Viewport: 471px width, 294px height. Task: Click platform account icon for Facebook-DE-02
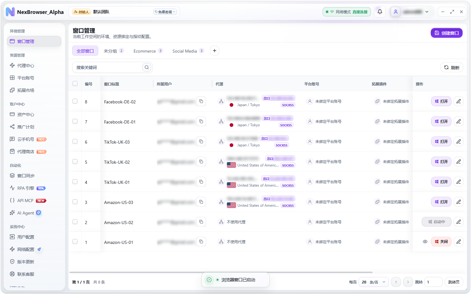click(x=310, y=101)
